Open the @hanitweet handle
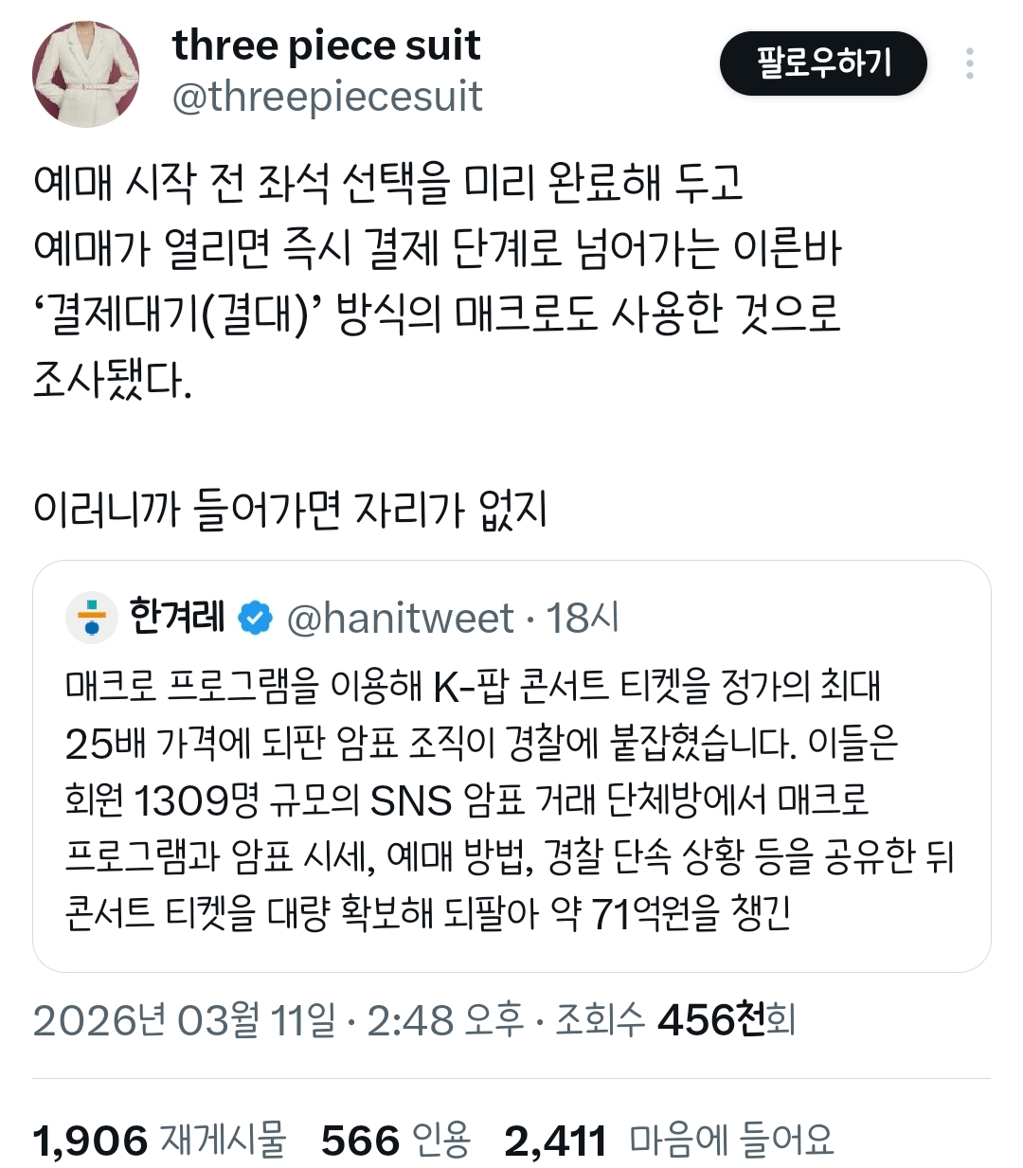Viewport: 1023px width, 1168px height. pyautogui.click(x=400, y=619)
